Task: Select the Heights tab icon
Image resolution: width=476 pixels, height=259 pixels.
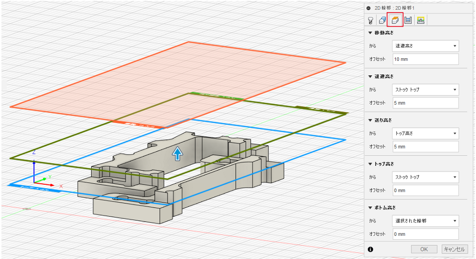Action: 395,20
